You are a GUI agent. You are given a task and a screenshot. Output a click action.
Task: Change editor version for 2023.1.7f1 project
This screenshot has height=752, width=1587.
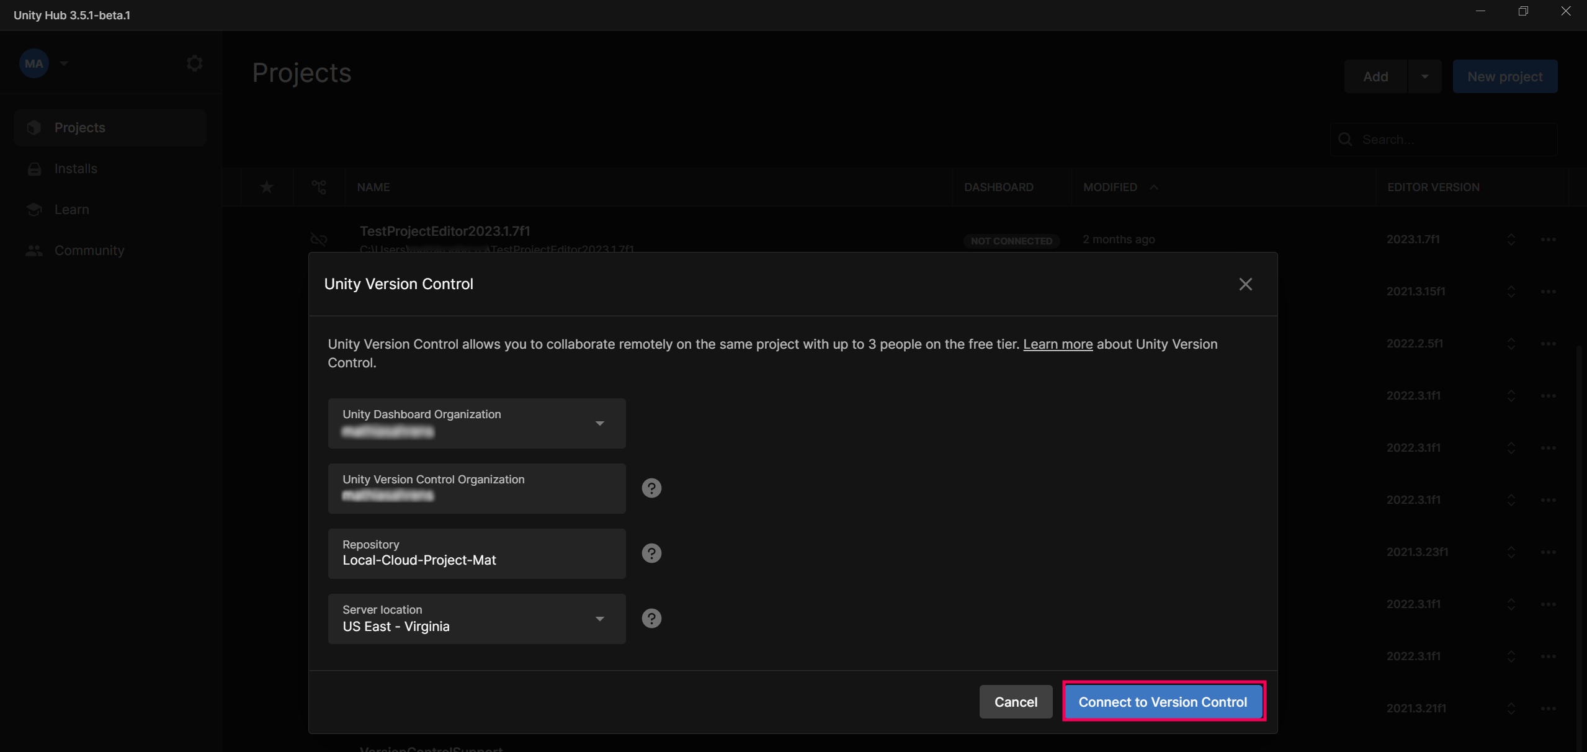[1511, 239]
